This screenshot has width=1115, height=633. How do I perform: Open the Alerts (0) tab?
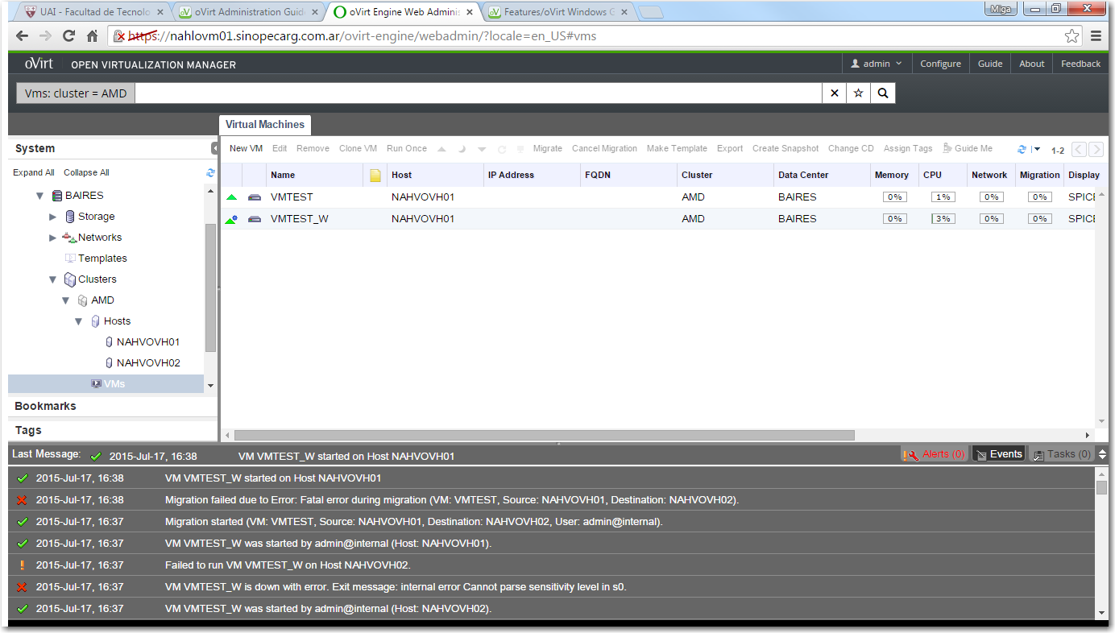935,454
